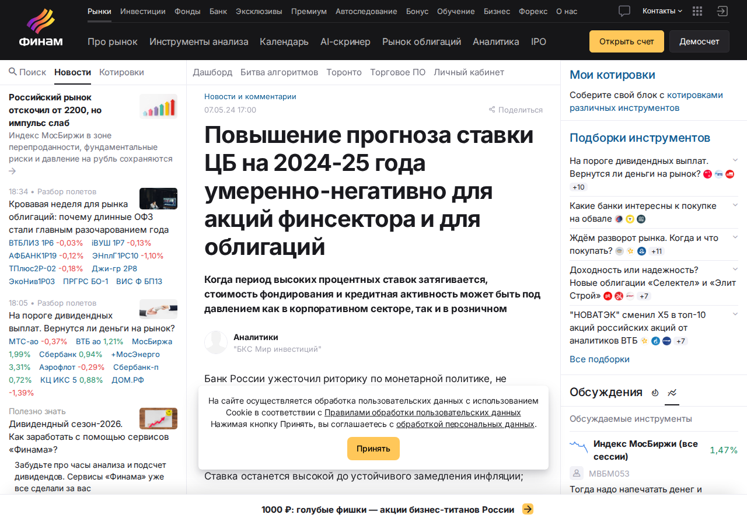This screenshot has height=525, width=747.
Task: Expand the Какие банки интересны collection
Action: coord(735,205)
